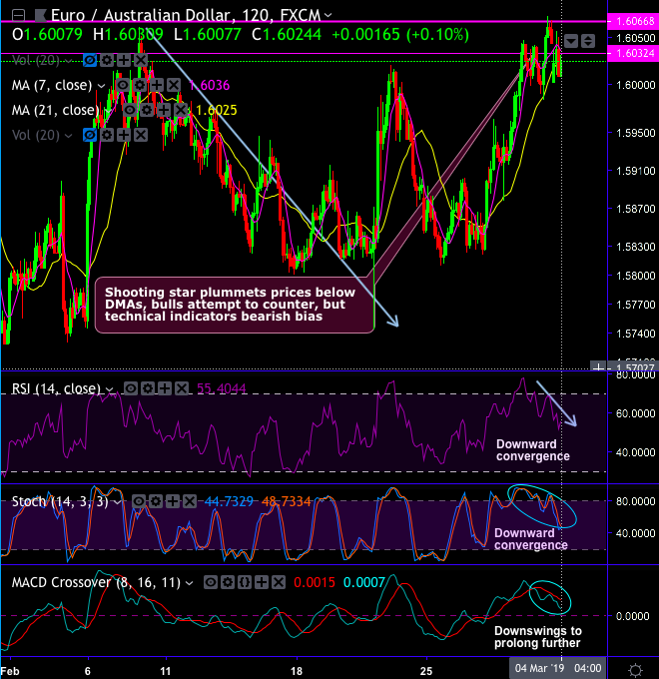The width and height of the screenshot is (659, 679).
Task: Click the MACD Crossover (8, 16, 11) label
Action: [x=96, y=583]
